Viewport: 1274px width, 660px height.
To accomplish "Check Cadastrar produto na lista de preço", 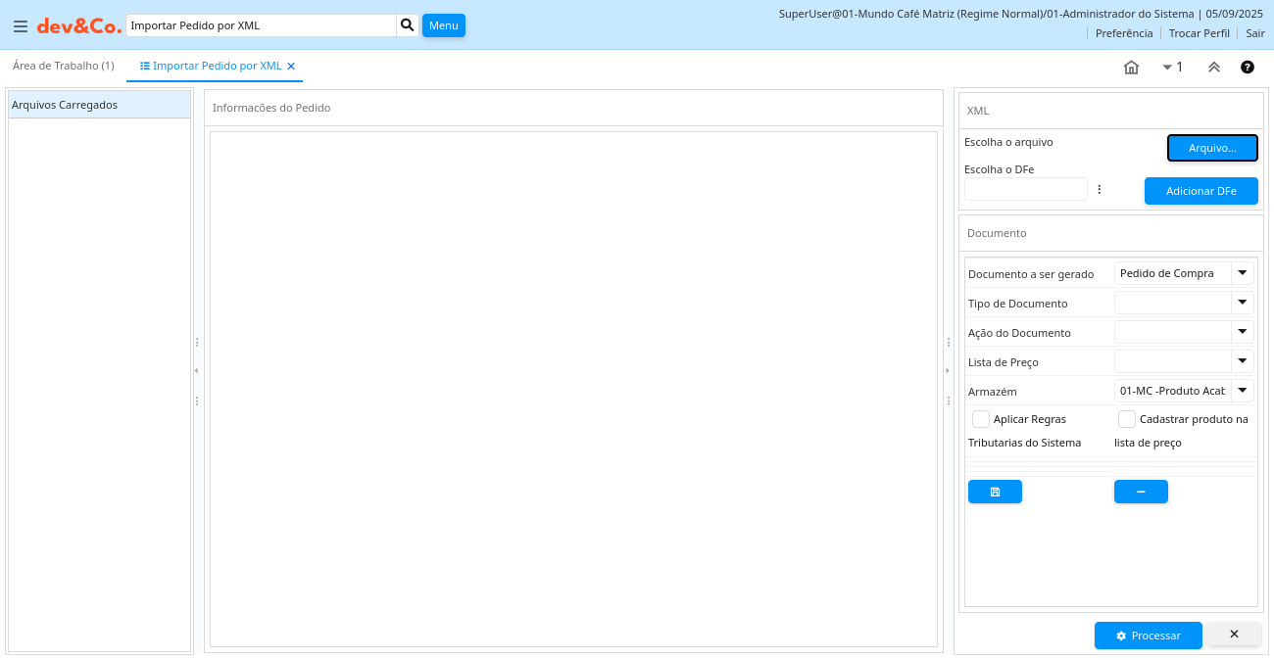I will click(1127, 419).
